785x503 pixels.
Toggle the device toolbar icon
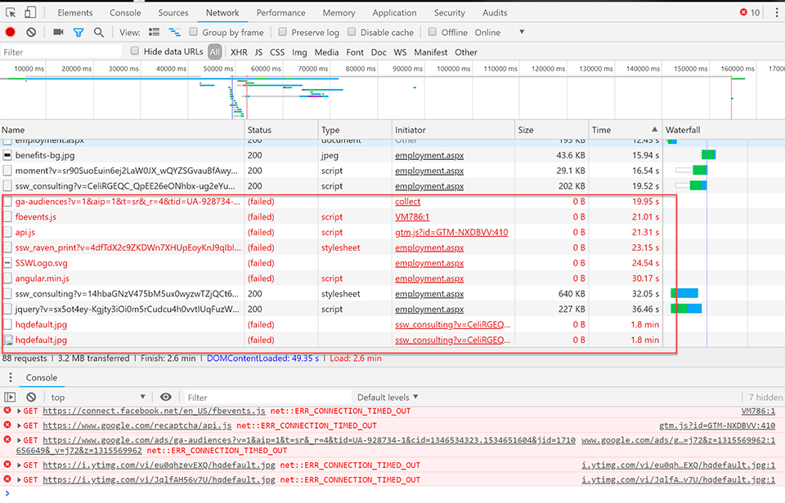pos(30,13)
